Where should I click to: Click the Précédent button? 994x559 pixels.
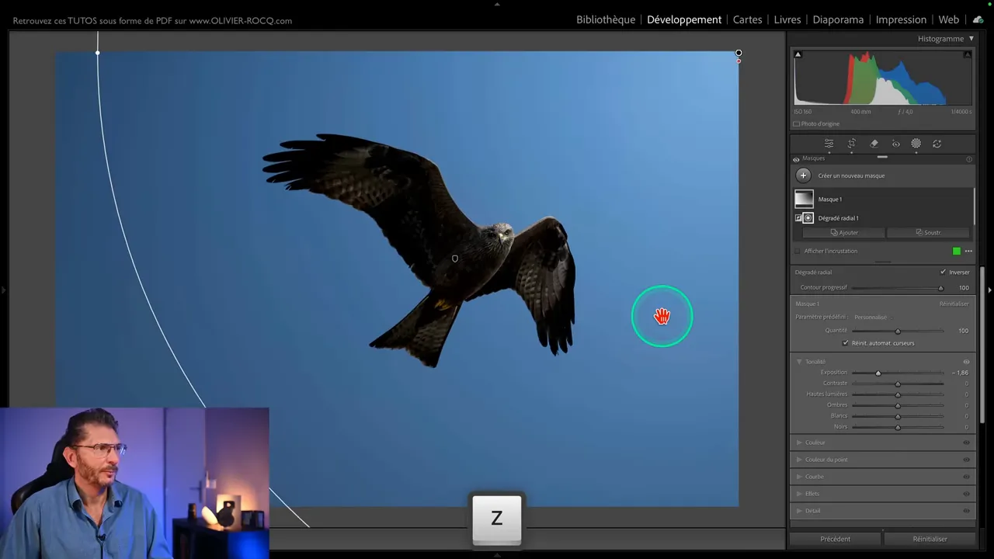pyautogui.click(x=835, y=539)
